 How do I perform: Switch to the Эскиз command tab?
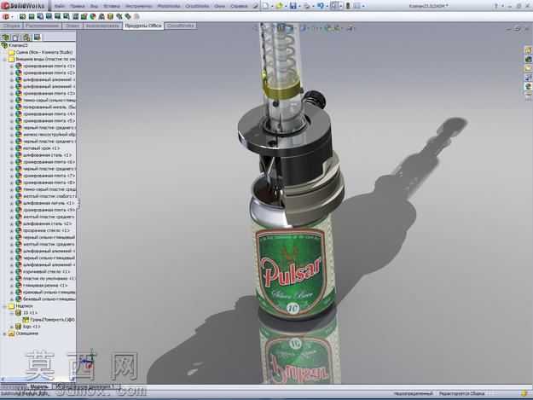click(x=72, y=26)
